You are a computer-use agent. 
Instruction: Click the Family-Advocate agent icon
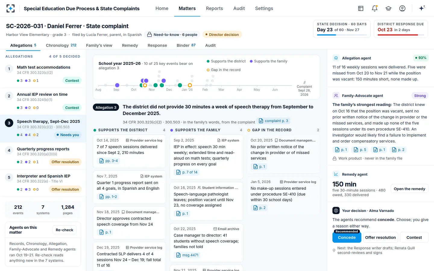coord(336,95)
